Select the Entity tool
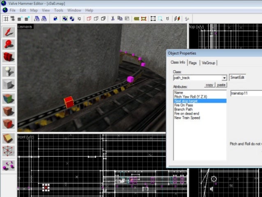262x197 pixels. tap(9, 71)
